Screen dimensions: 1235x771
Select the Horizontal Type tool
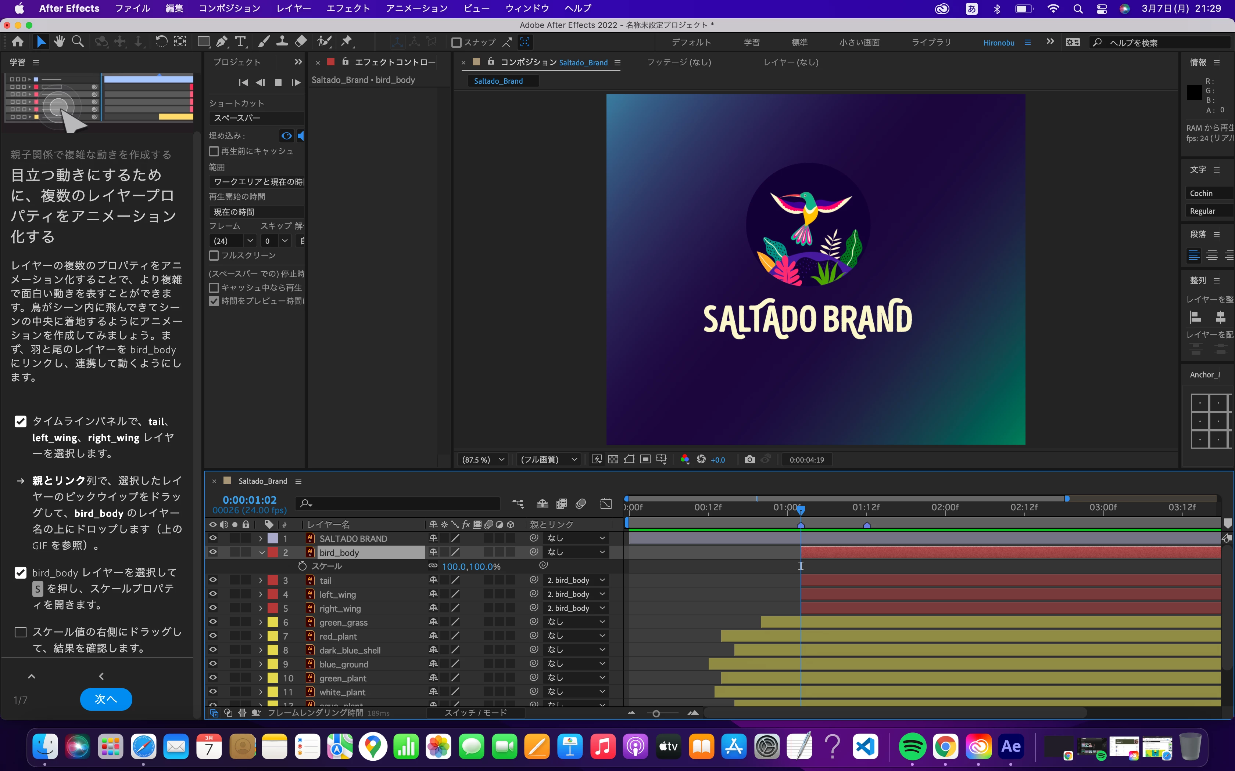pyautogui.click(x=240, y=42)
